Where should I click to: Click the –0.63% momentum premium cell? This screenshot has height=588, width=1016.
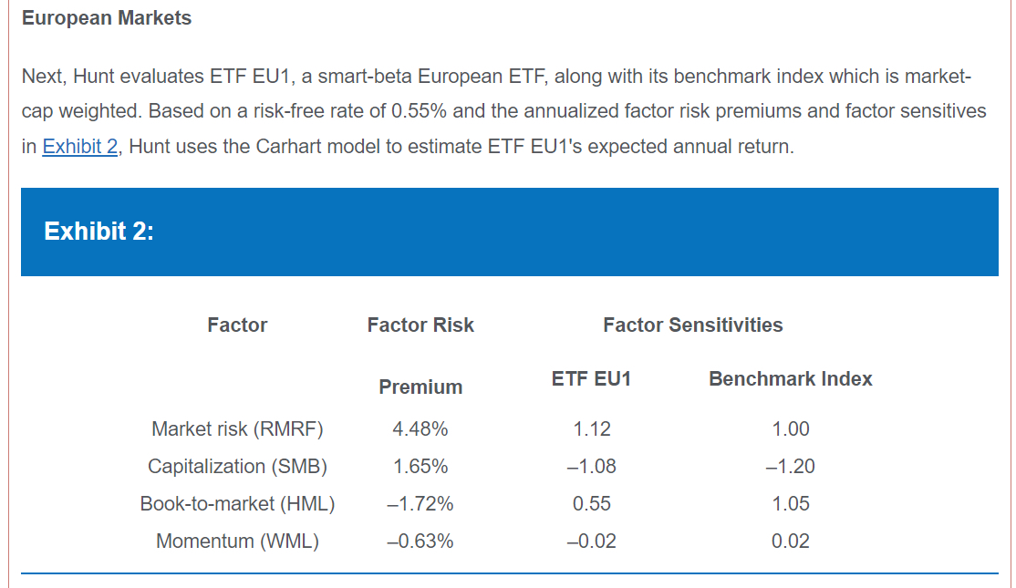point(420,542)
